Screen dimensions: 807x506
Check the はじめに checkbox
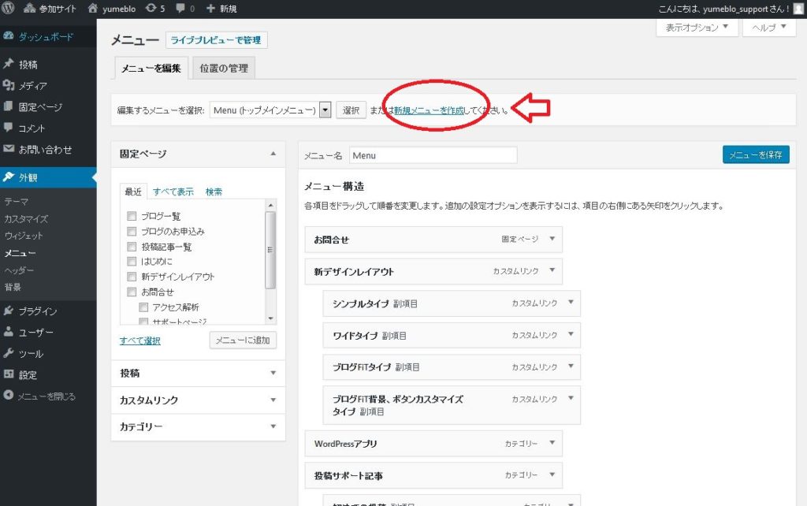pyautogui.click(x=132, y=262)
